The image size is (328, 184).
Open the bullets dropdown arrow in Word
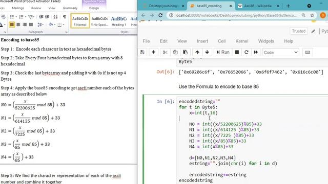tap(16, 17)
